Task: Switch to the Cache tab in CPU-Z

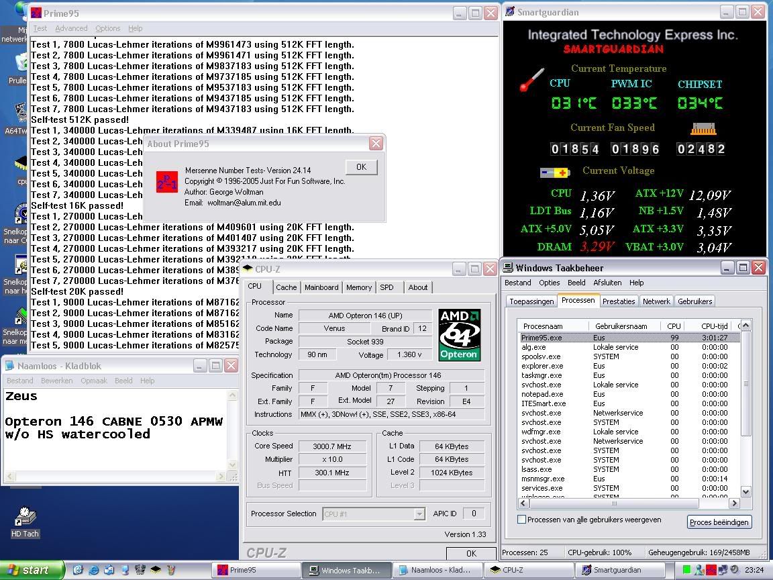Action: pyautogui.click(x=287, y=287)
